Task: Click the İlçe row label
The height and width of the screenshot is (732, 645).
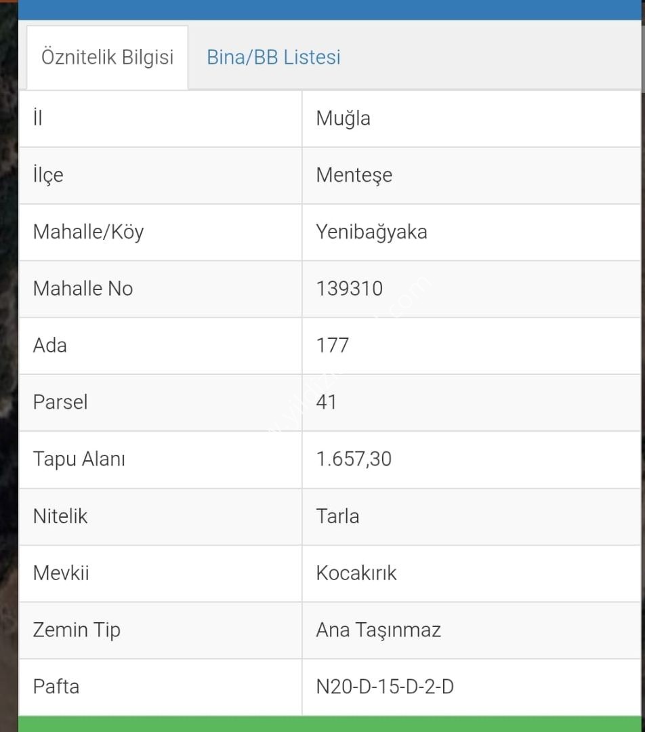Action: (x=48, y=176)
